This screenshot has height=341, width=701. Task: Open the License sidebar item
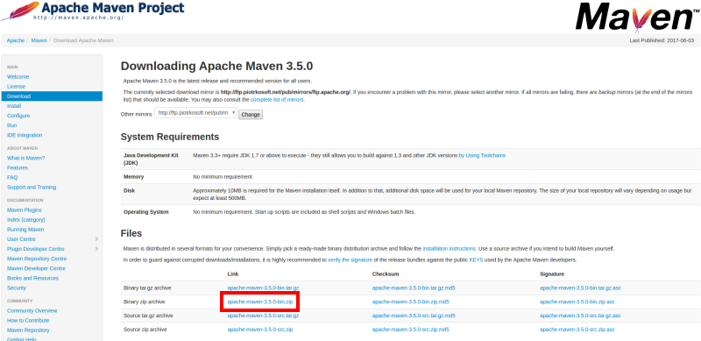[x=16, y=87]
